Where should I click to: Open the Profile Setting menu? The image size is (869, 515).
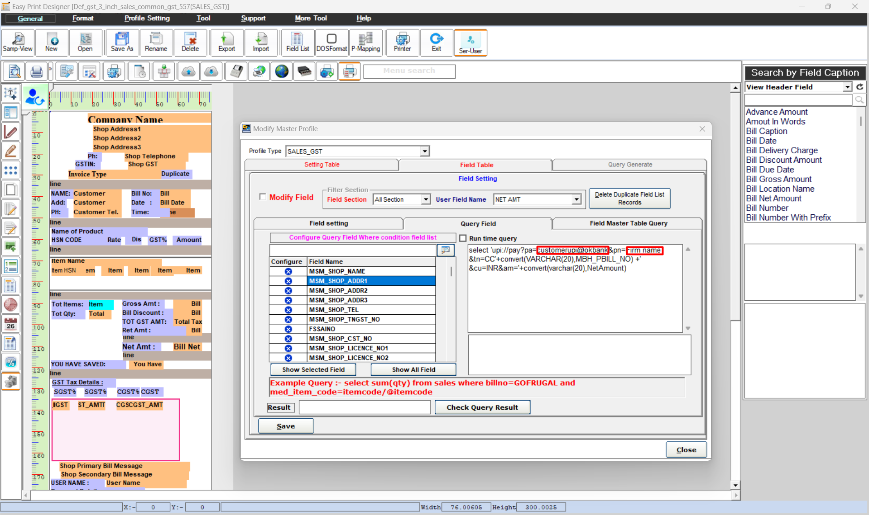click(x=147, y=18)
